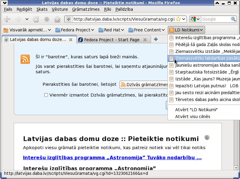Open the search engine selector dropdown

(x=195, y=19)
